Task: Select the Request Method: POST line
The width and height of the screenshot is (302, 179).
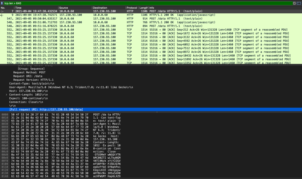Action: pos(29,72)
